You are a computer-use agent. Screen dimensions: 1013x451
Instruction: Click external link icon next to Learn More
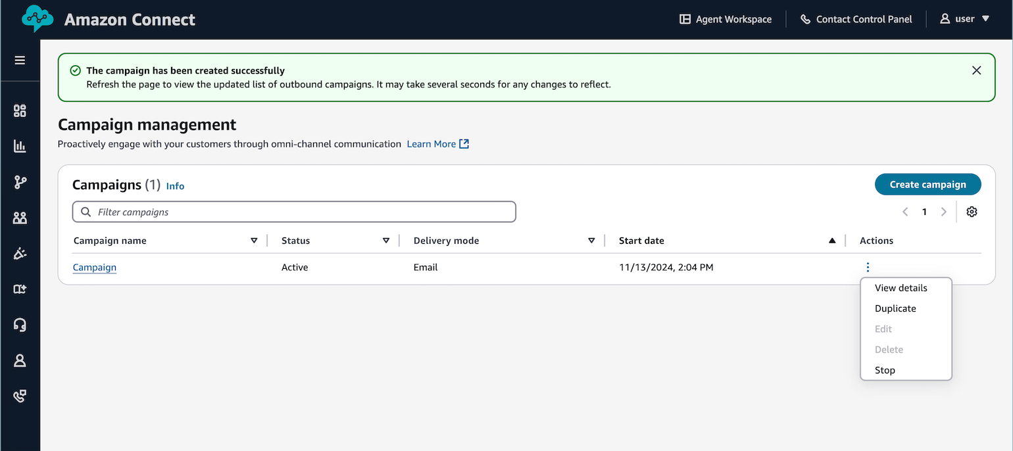point(464,143)
